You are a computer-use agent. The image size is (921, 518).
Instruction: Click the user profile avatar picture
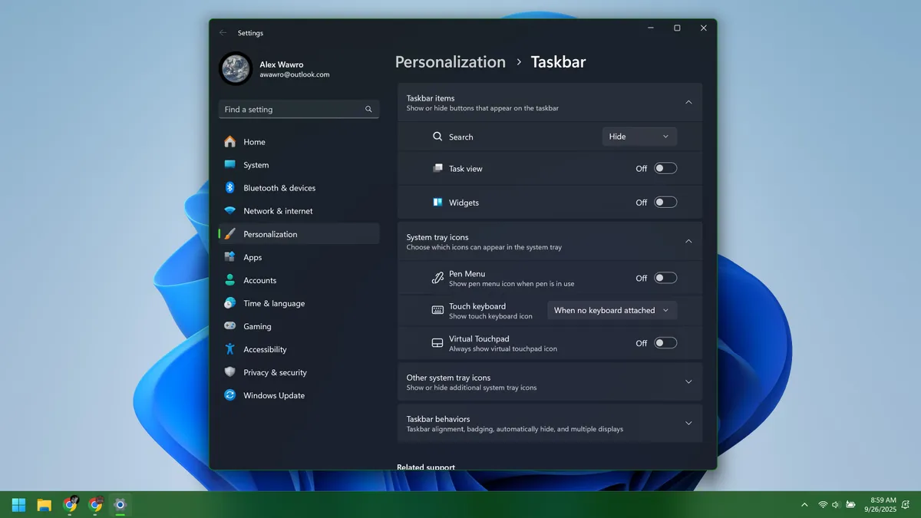[x=235, y=69]
